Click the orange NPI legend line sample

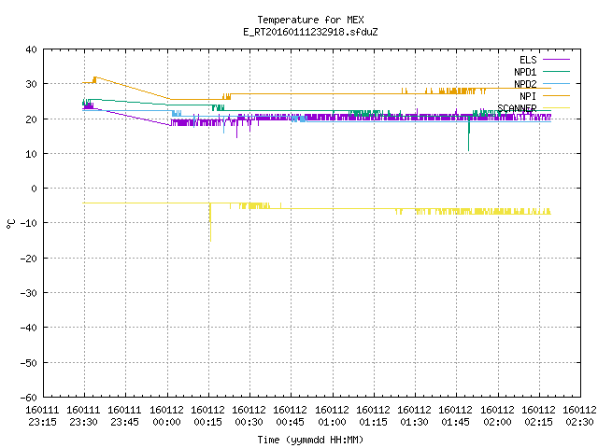[556, 95]
